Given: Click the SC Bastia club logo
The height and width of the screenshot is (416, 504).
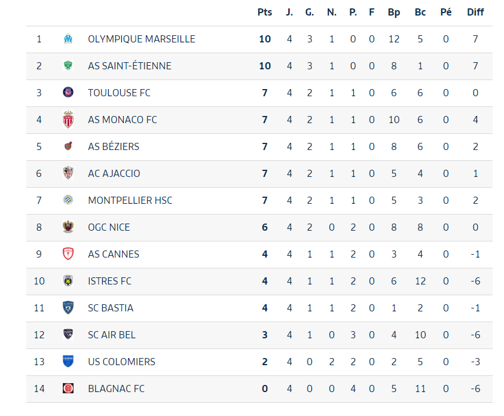Looking at the screenshot, I should tap(68, 308).
